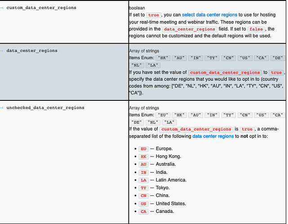Click "AU" enum in unchecked_data_center_regions row
Screen dimensions: 288x224
pyautogui.click(x=196, y=115)
